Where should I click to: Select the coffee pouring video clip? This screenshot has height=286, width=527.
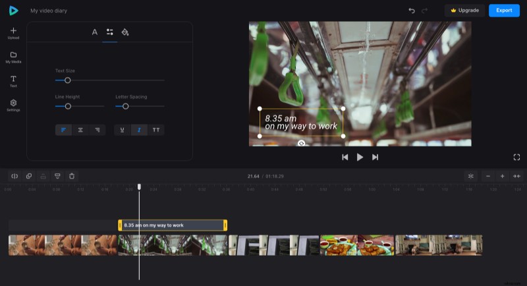point(63,245)
